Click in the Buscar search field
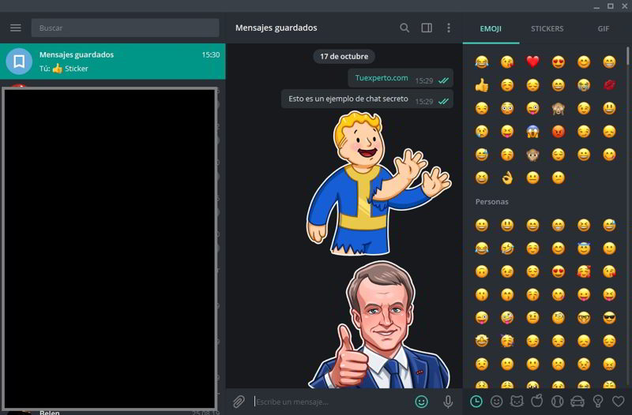The image size is (632, 415). click(x=125, y=28)
